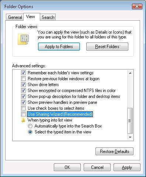Image resolution: width=146 pixels, height=177 pixels.
Task: Open the Search tab
Action: pos(48,17)
